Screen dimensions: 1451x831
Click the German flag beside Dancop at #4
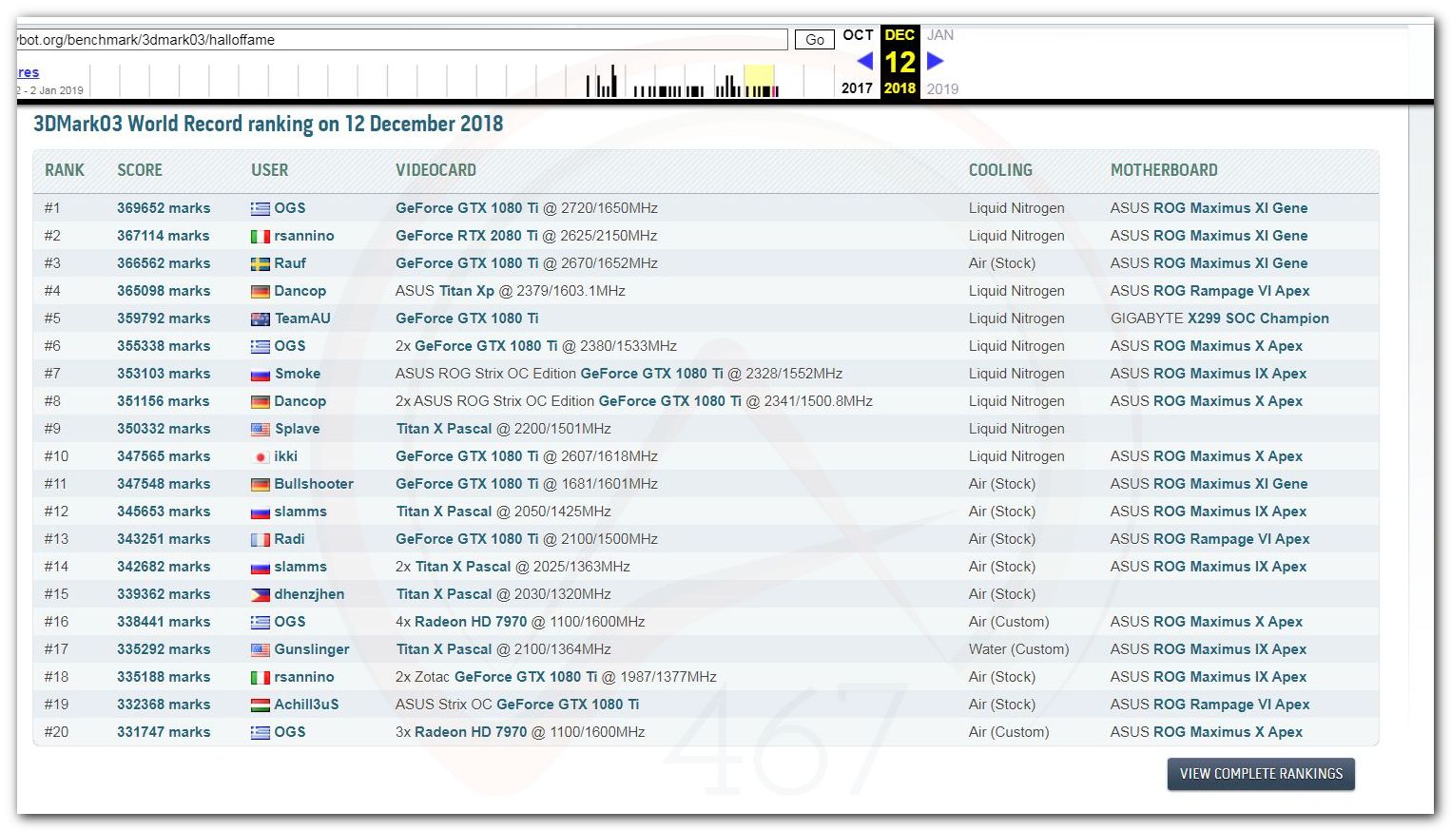(261, 291)
